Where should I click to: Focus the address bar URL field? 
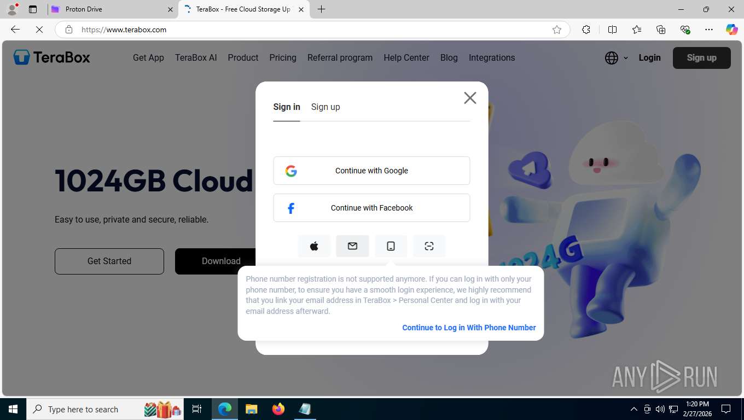pos(312,30)
